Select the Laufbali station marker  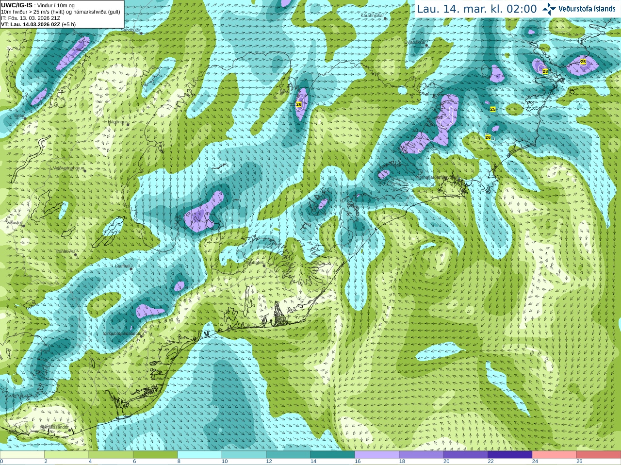click(x=131, y=268)
